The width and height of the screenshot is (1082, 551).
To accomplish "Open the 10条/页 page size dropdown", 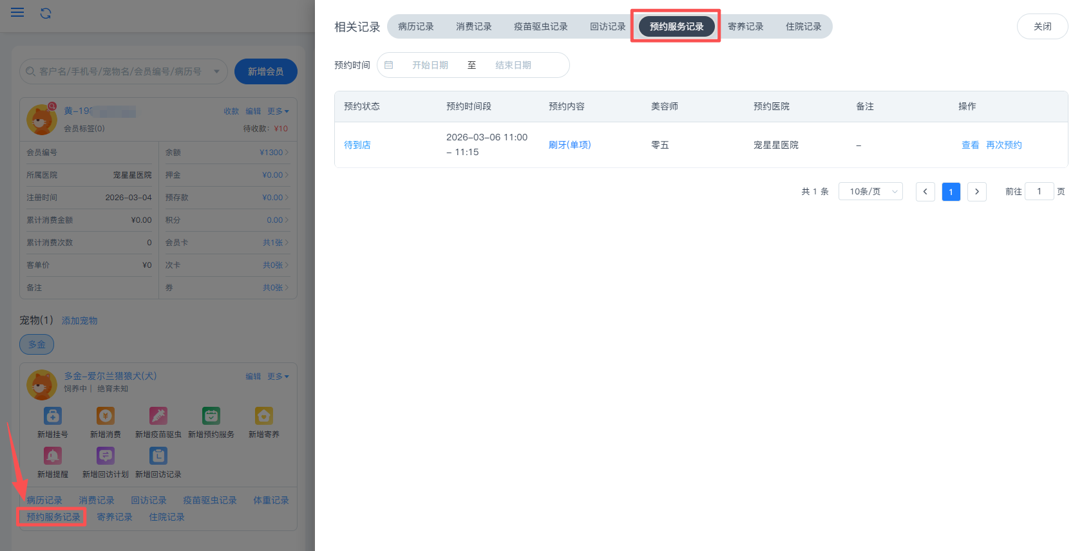I will coord(870,191).
